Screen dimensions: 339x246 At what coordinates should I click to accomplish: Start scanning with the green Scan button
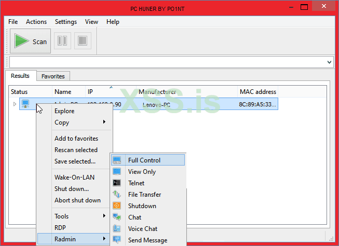pyautogui.click(x=30, y=41)
